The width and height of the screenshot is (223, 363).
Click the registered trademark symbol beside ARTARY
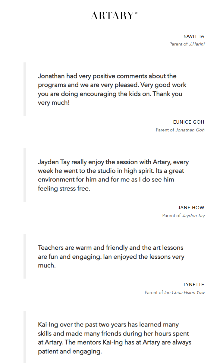click(136, 13)
